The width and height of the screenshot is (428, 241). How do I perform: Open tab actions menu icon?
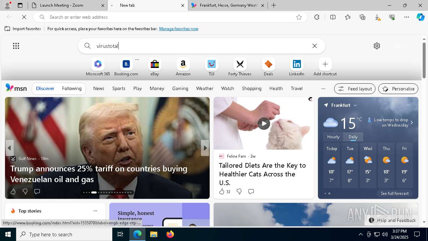tap(20, 5)
